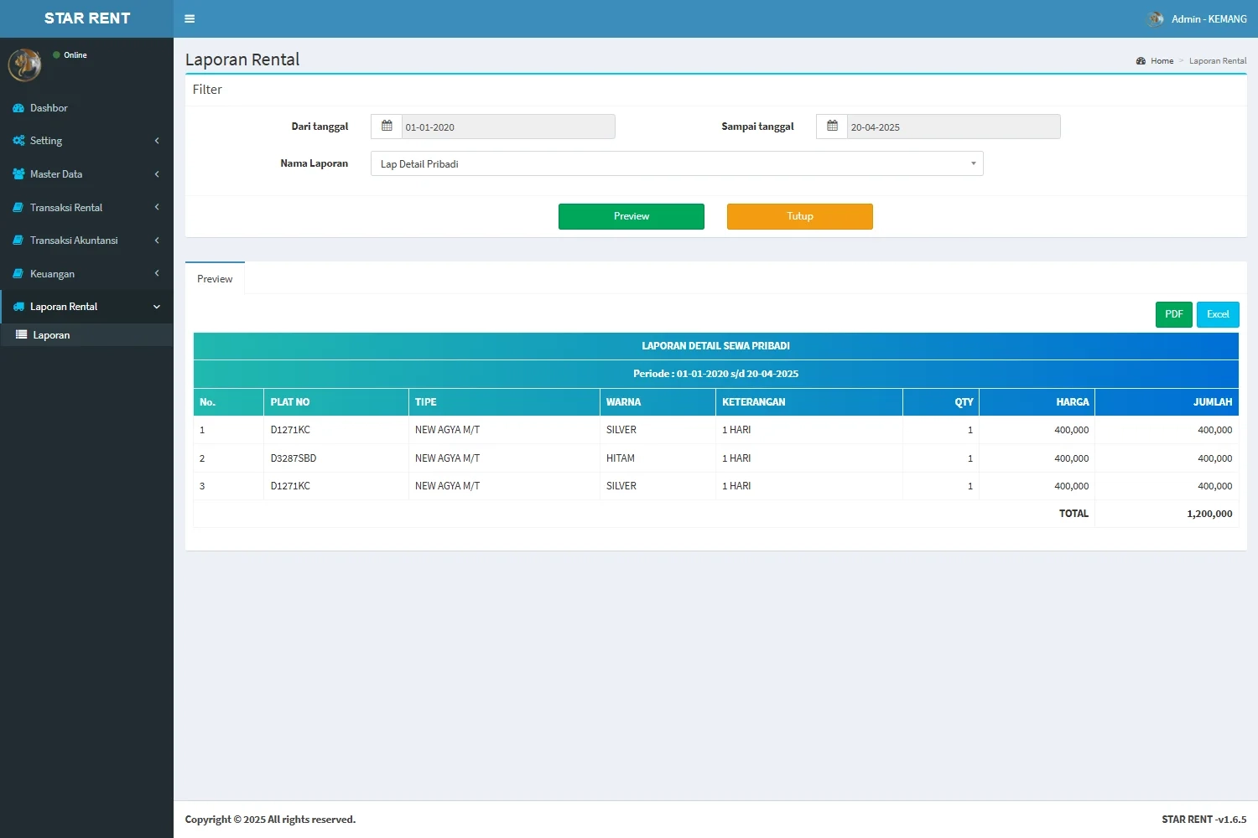Click the Laporan list icon in submenu
Image resolution: width=1258 pixels, height=838 pixels.
tap(22, 335)
